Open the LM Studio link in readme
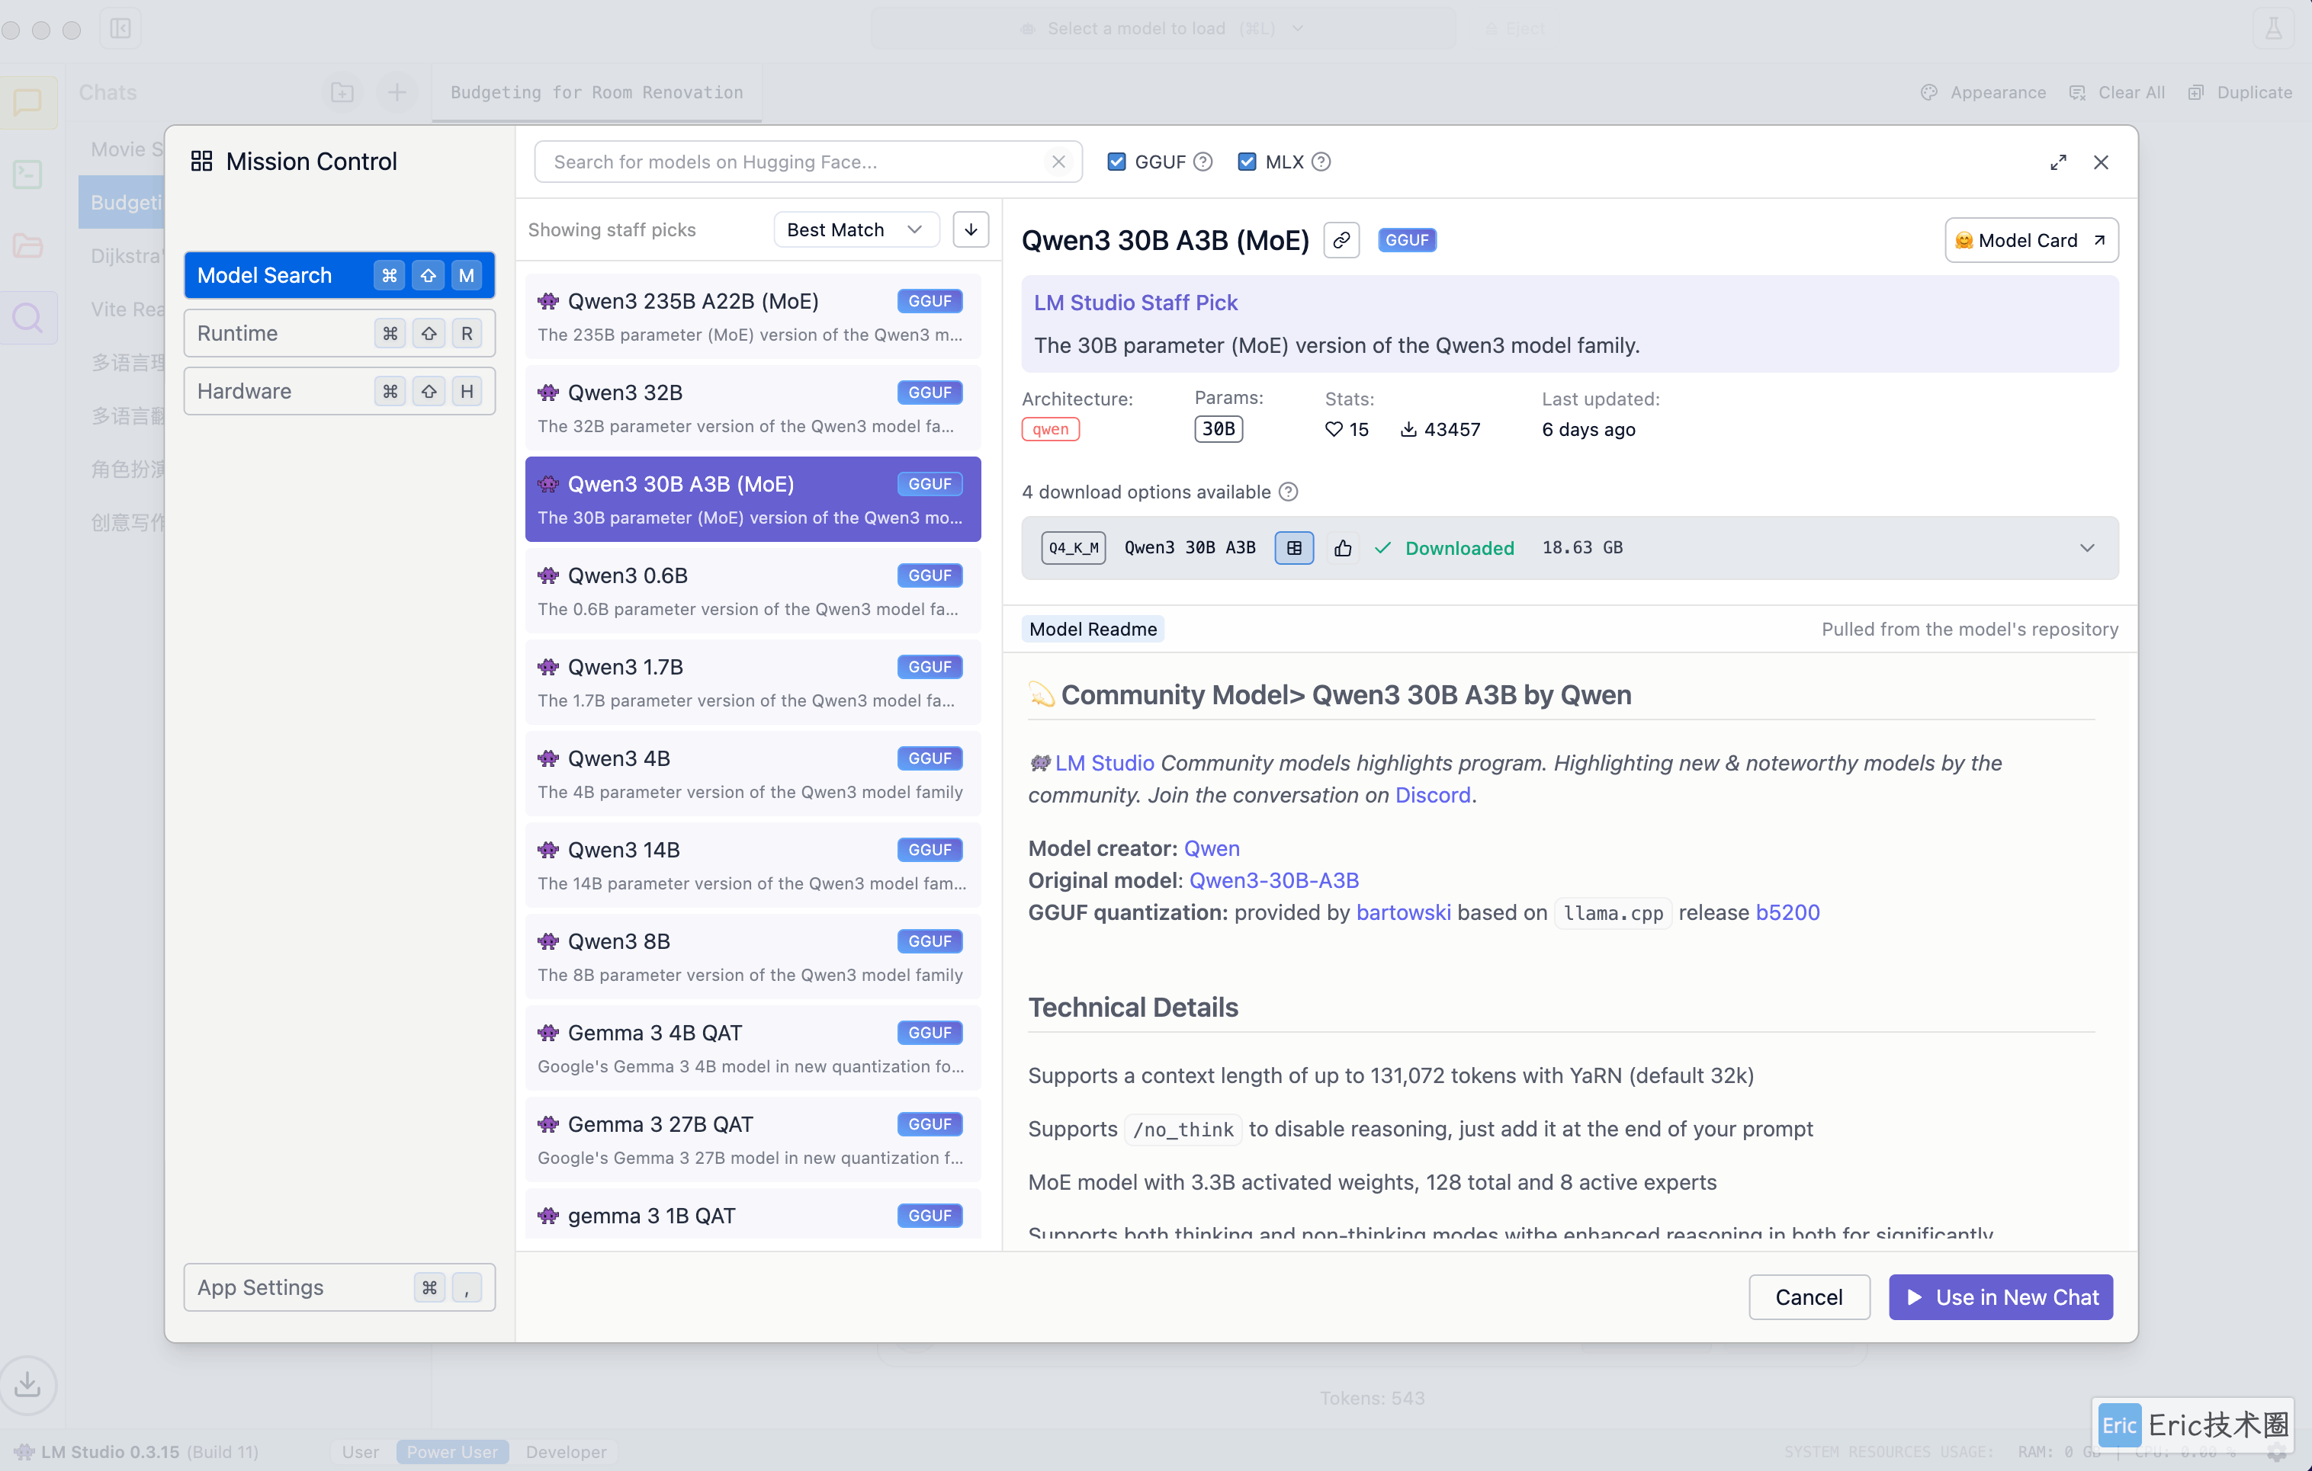The width and height of the screenshot is (2312, 1471). click(x=1104, y=763)
